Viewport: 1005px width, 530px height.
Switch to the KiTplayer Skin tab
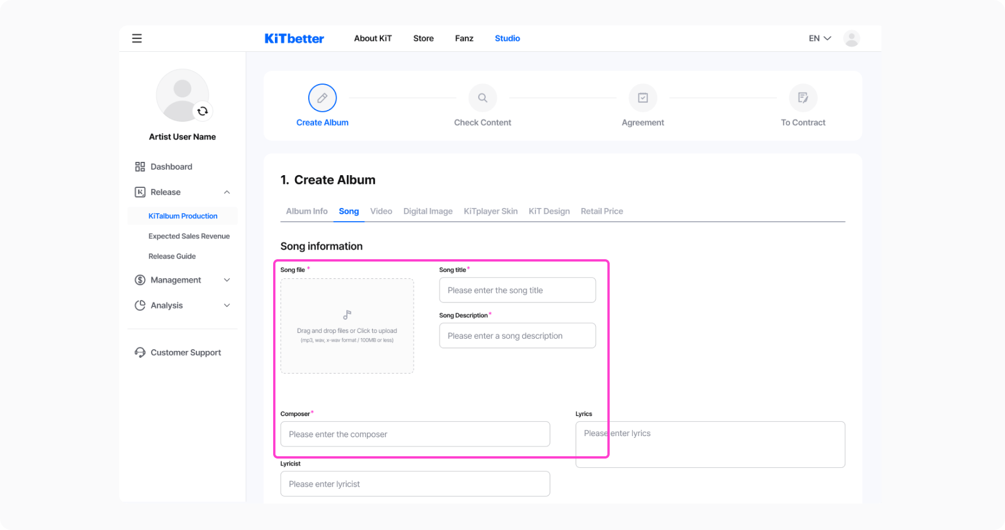490,211
